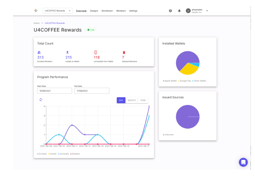Go to the Overview tab
Viewport: 255px width, 177px height.
[81, 11]
